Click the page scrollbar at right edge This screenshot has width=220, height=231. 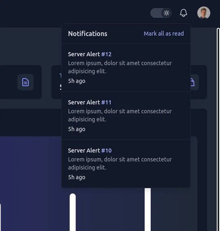(218, 129)
